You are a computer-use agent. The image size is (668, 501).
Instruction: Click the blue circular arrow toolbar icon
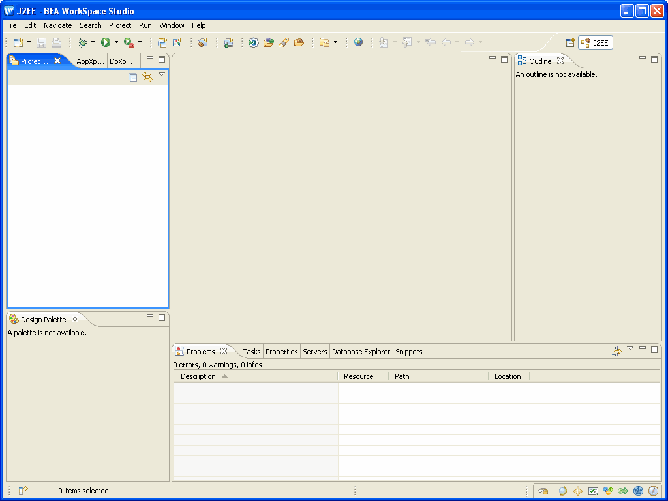point(254,42)
